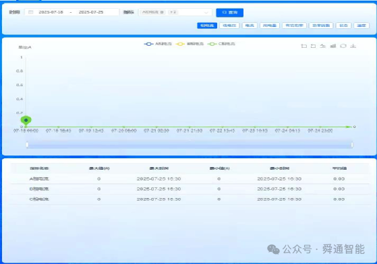Toggle A相电流 series in chart legend
The image size is (377, 264).
pos(158,44)
